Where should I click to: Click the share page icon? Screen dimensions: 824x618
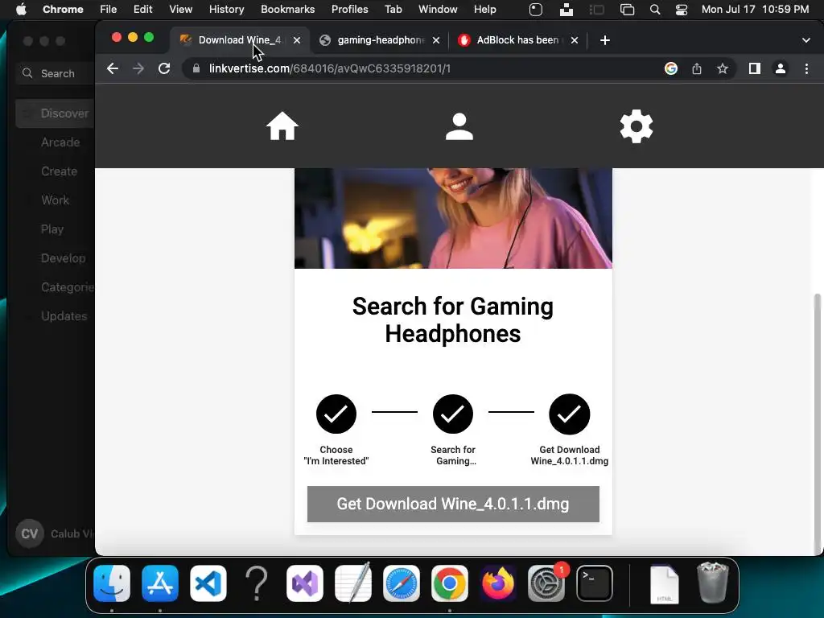click(697, 68)
